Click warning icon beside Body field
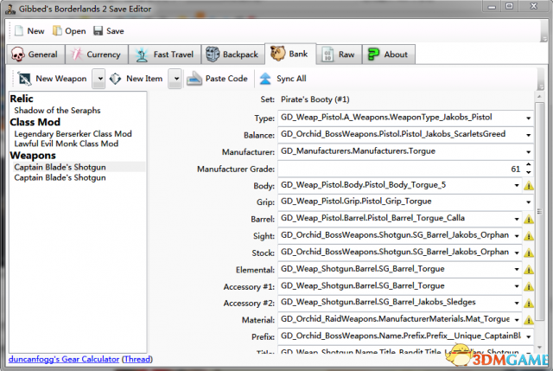The width and height of the screenshot is (553, 371). tap(528, 185)
